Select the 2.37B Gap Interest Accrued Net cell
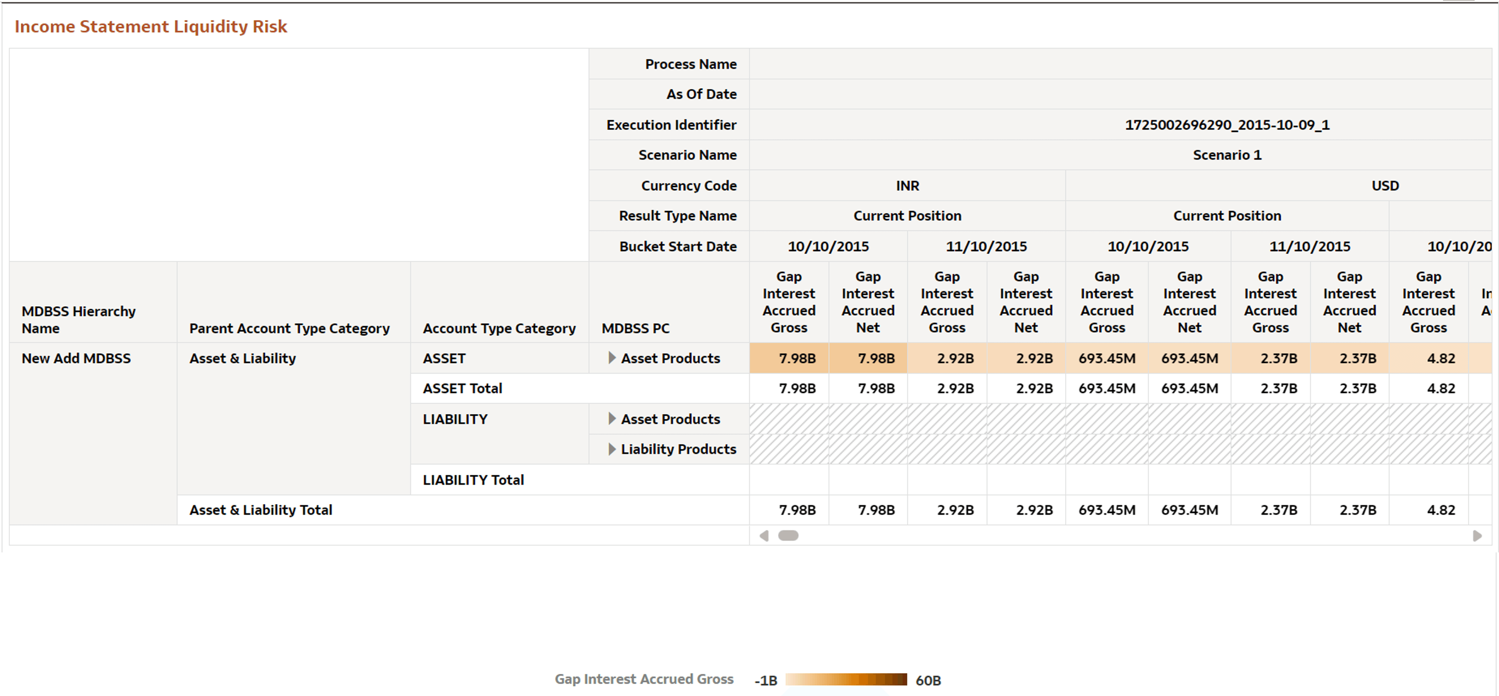 [x=1349, y=358]
